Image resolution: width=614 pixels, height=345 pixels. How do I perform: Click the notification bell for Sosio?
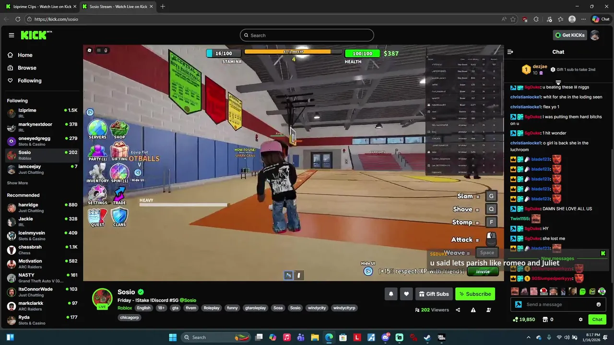pos(391,294)
